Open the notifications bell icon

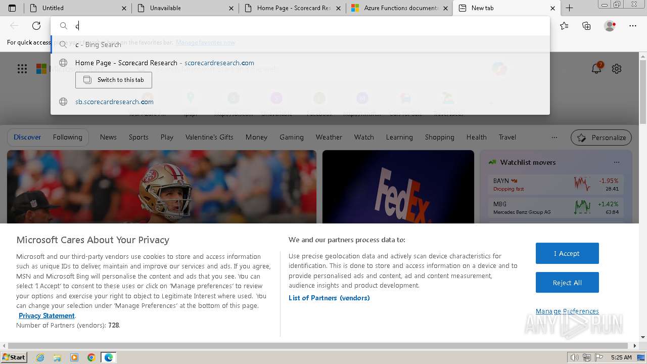[596, 69]
